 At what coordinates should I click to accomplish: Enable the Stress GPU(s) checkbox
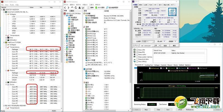pyautogui.click(x=137, y=62)
